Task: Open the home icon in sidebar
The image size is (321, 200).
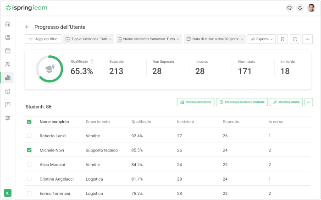Action: pyautogui.click(x=8, y=24)
